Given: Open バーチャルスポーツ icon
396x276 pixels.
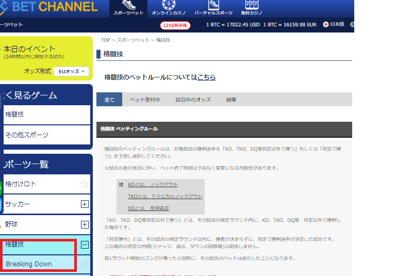Looking at the screenshot, I should point(213,8).
